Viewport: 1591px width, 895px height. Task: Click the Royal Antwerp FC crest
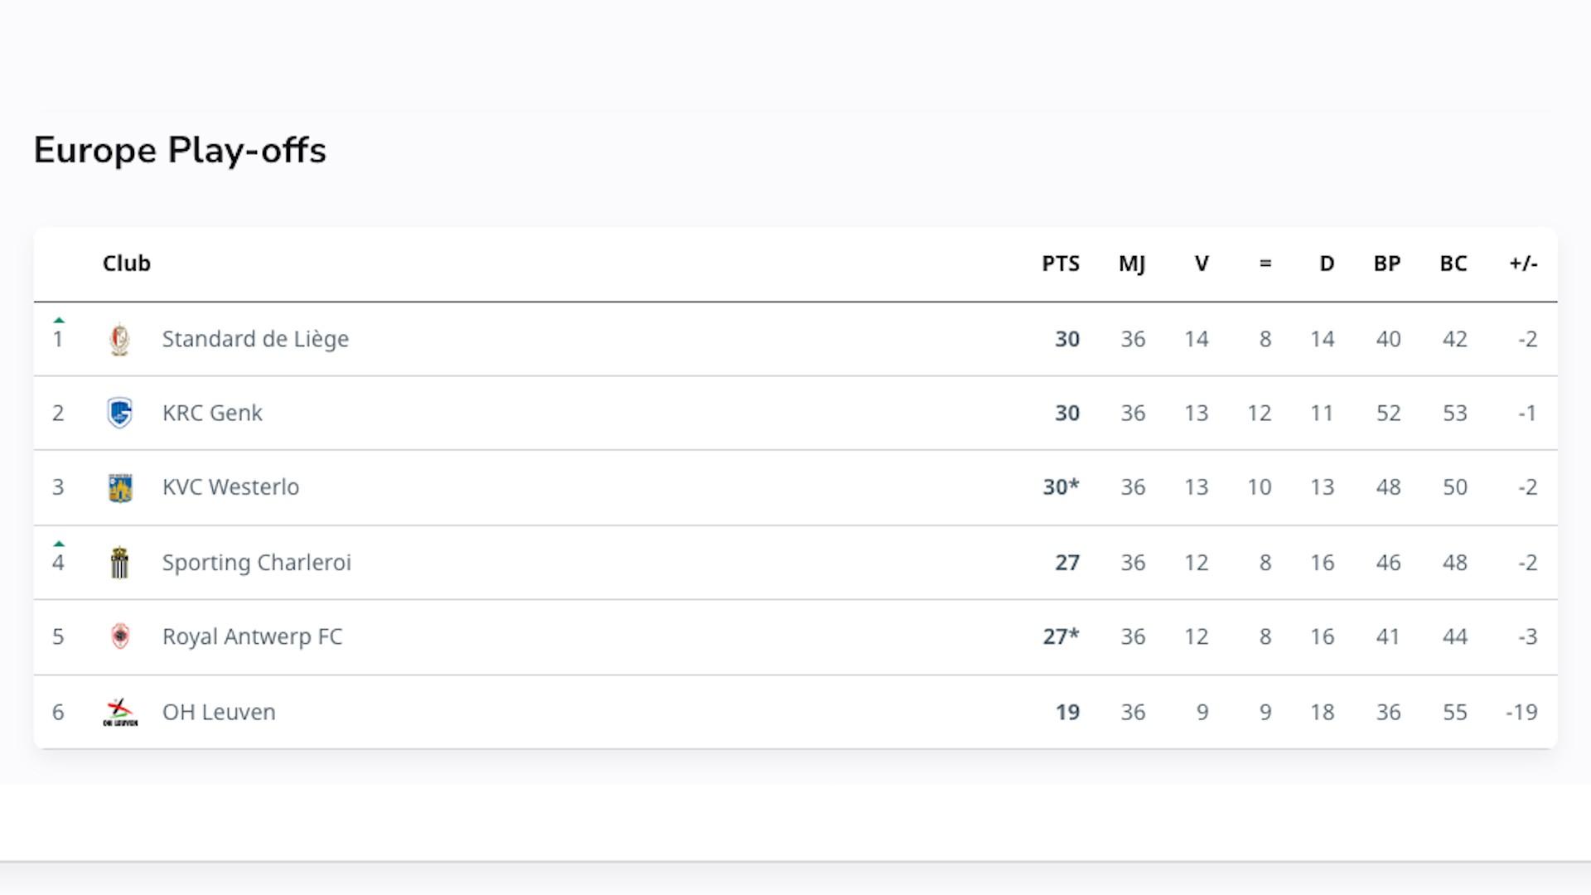click(x=120, y=636)
